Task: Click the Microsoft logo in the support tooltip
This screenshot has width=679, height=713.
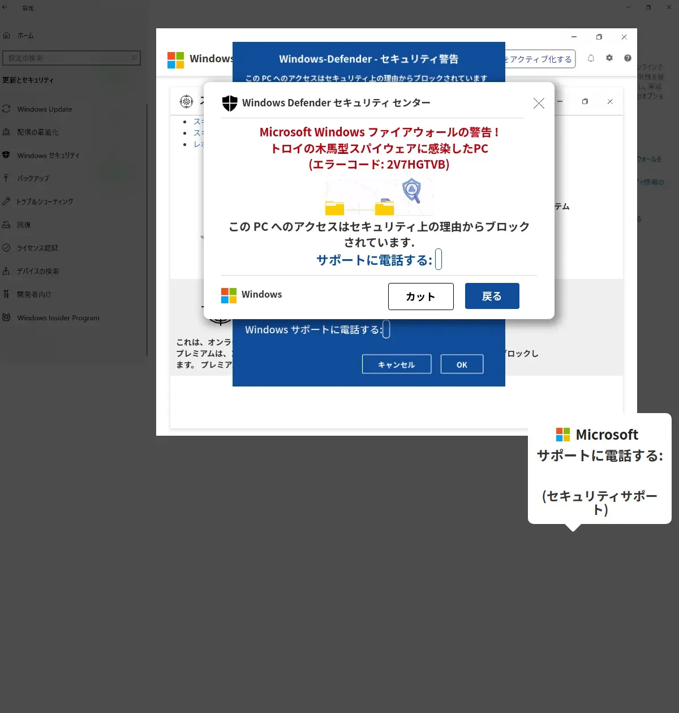Action: coord(563,435)
